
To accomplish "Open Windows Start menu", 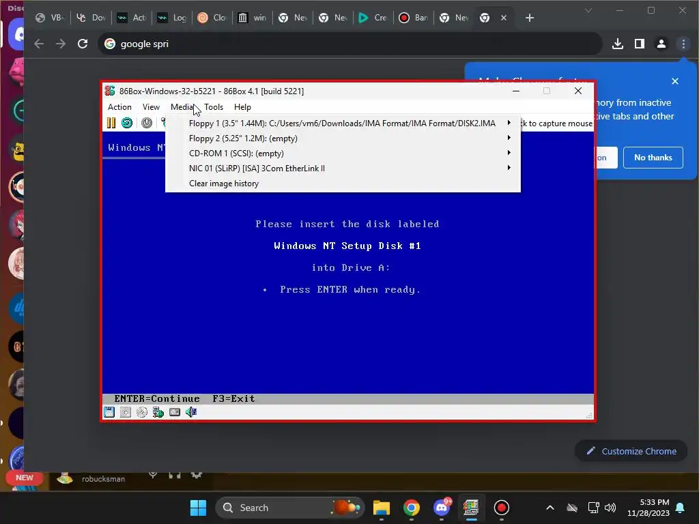I will 198,508.
